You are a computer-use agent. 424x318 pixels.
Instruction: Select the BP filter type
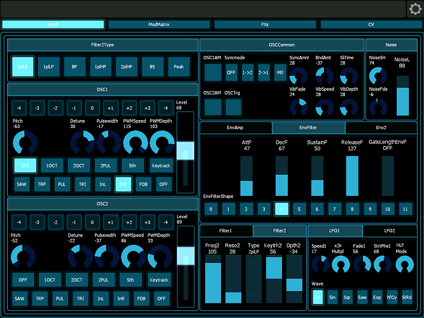(x=74, y=67)
